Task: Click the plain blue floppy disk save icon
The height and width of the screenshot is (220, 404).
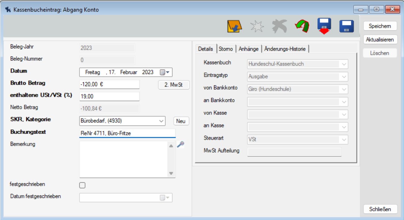Action: click(x=347, y=27)
